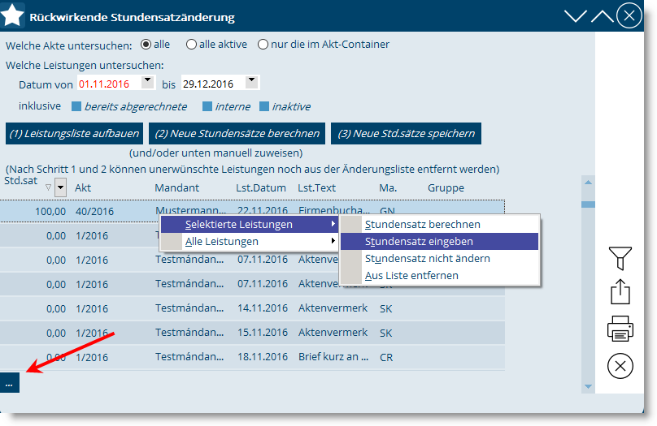
Task: Open the filter funnel icon
Action: (x=620, y=258)
